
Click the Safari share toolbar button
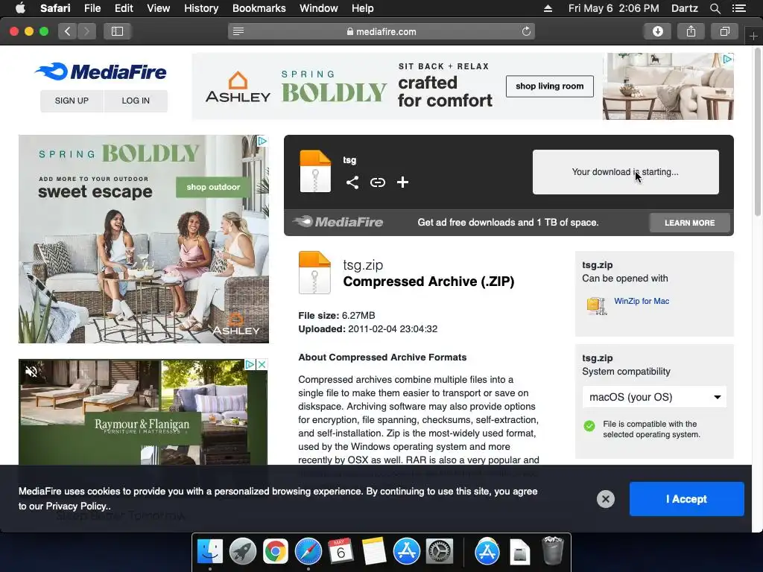pos(691,31)
